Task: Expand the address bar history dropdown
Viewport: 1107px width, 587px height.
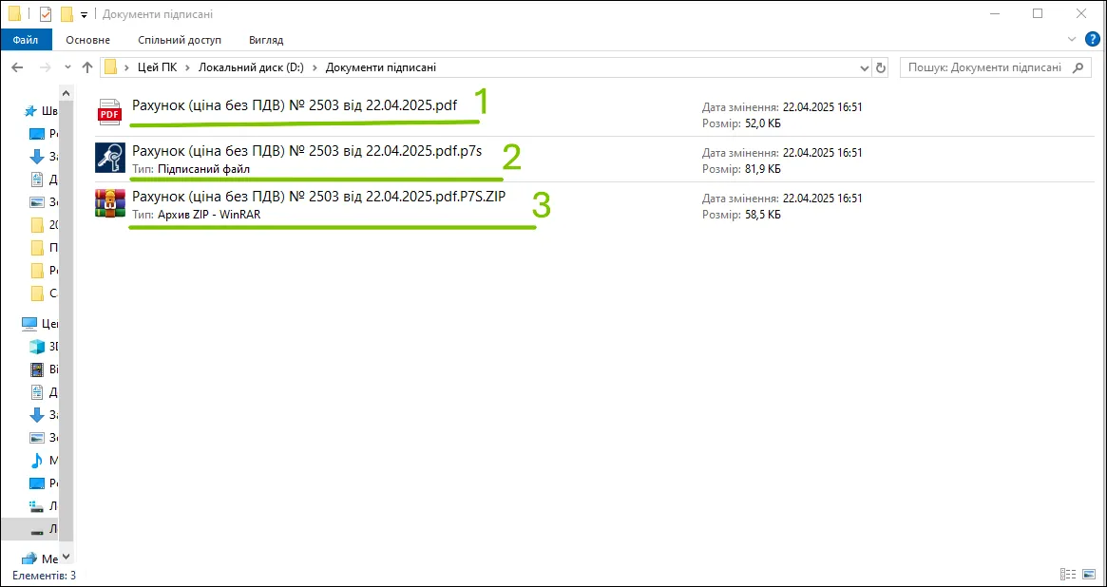Action: pyautogui.click(x=865, y=67)
